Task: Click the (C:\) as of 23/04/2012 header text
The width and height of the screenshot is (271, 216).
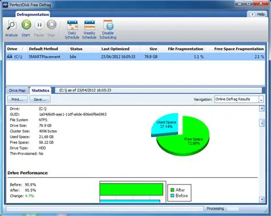Action: point(85,90)
